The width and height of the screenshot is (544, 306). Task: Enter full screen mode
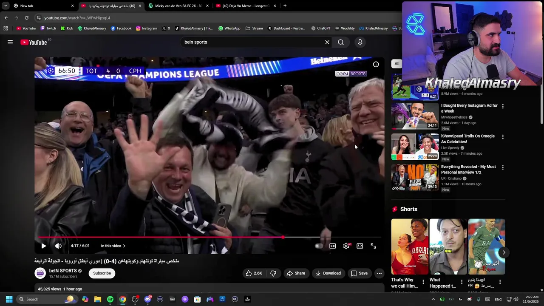(374, 246)
